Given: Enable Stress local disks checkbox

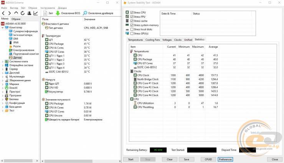Looking at the screenshot, I should click(132, 29).
